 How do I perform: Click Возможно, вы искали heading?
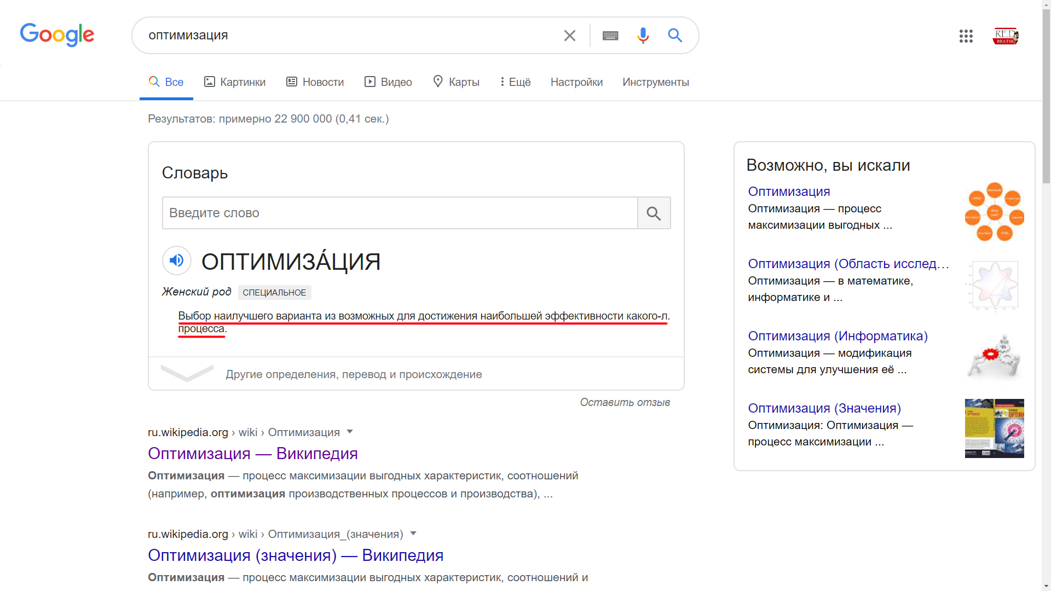click(828, 165)
